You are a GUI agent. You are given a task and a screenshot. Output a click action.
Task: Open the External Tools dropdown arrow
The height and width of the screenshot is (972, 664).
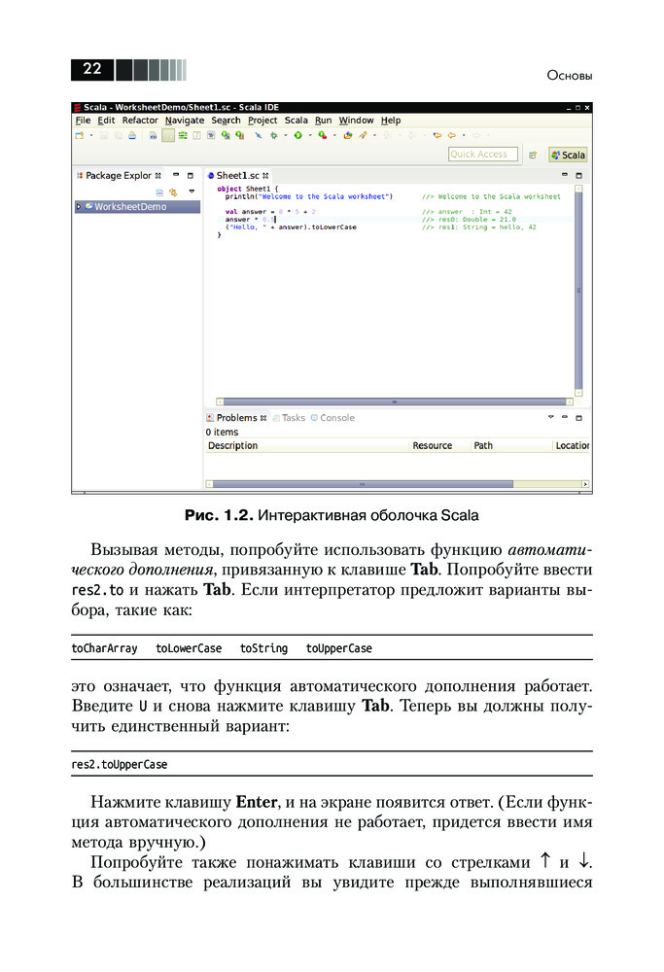(x=334, y=135)
